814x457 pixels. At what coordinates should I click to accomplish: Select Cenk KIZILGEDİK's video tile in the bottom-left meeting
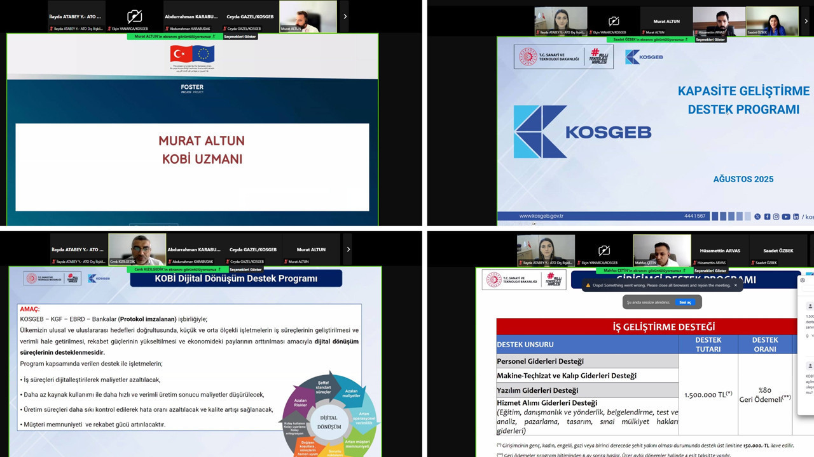pyautogui.click(x=137, y=249)
